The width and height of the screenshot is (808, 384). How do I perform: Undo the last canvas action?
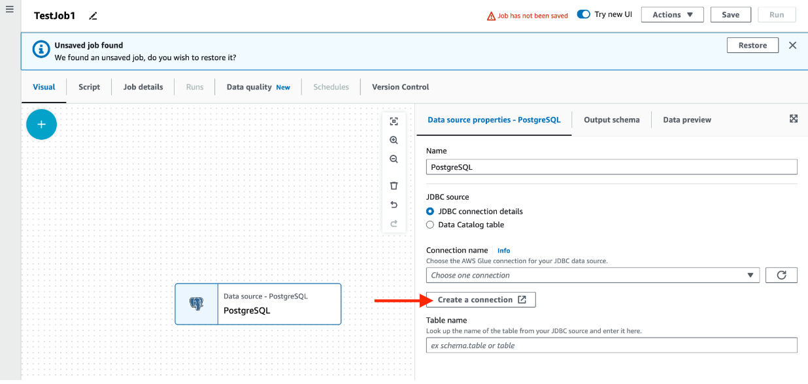(x=394, y=204)
